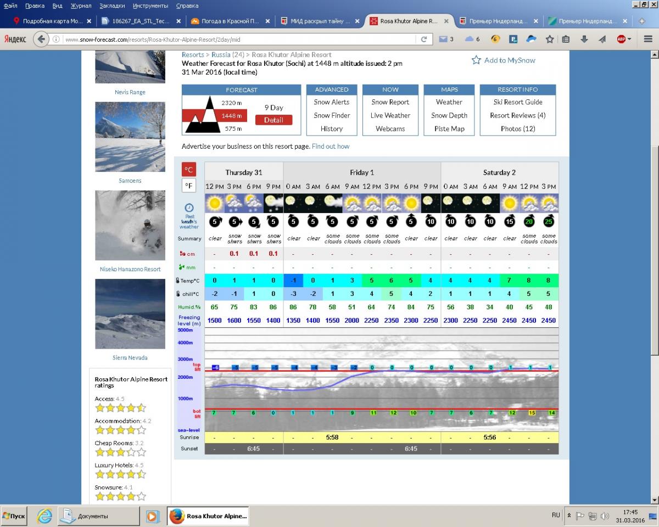Open the Firefox hamburger menu
The image size is (659, 527).
[x=647, y=39]
